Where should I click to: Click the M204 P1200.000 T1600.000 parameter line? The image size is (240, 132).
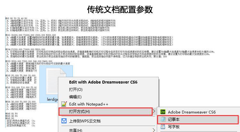tap(25, 49)
